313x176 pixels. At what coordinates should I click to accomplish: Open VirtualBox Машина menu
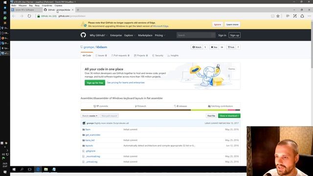click(22, 5)
